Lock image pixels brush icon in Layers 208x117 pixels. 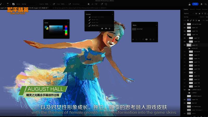click(191, 20)
